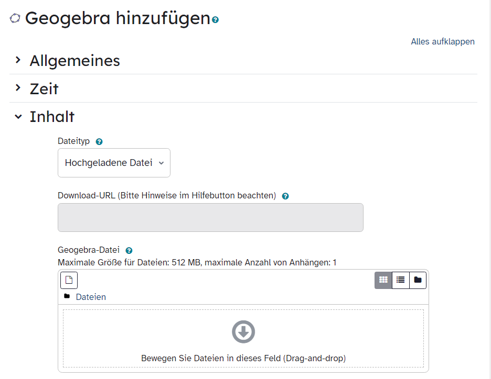
Task: Open help icon next to page title
Action: coord(215,20)
